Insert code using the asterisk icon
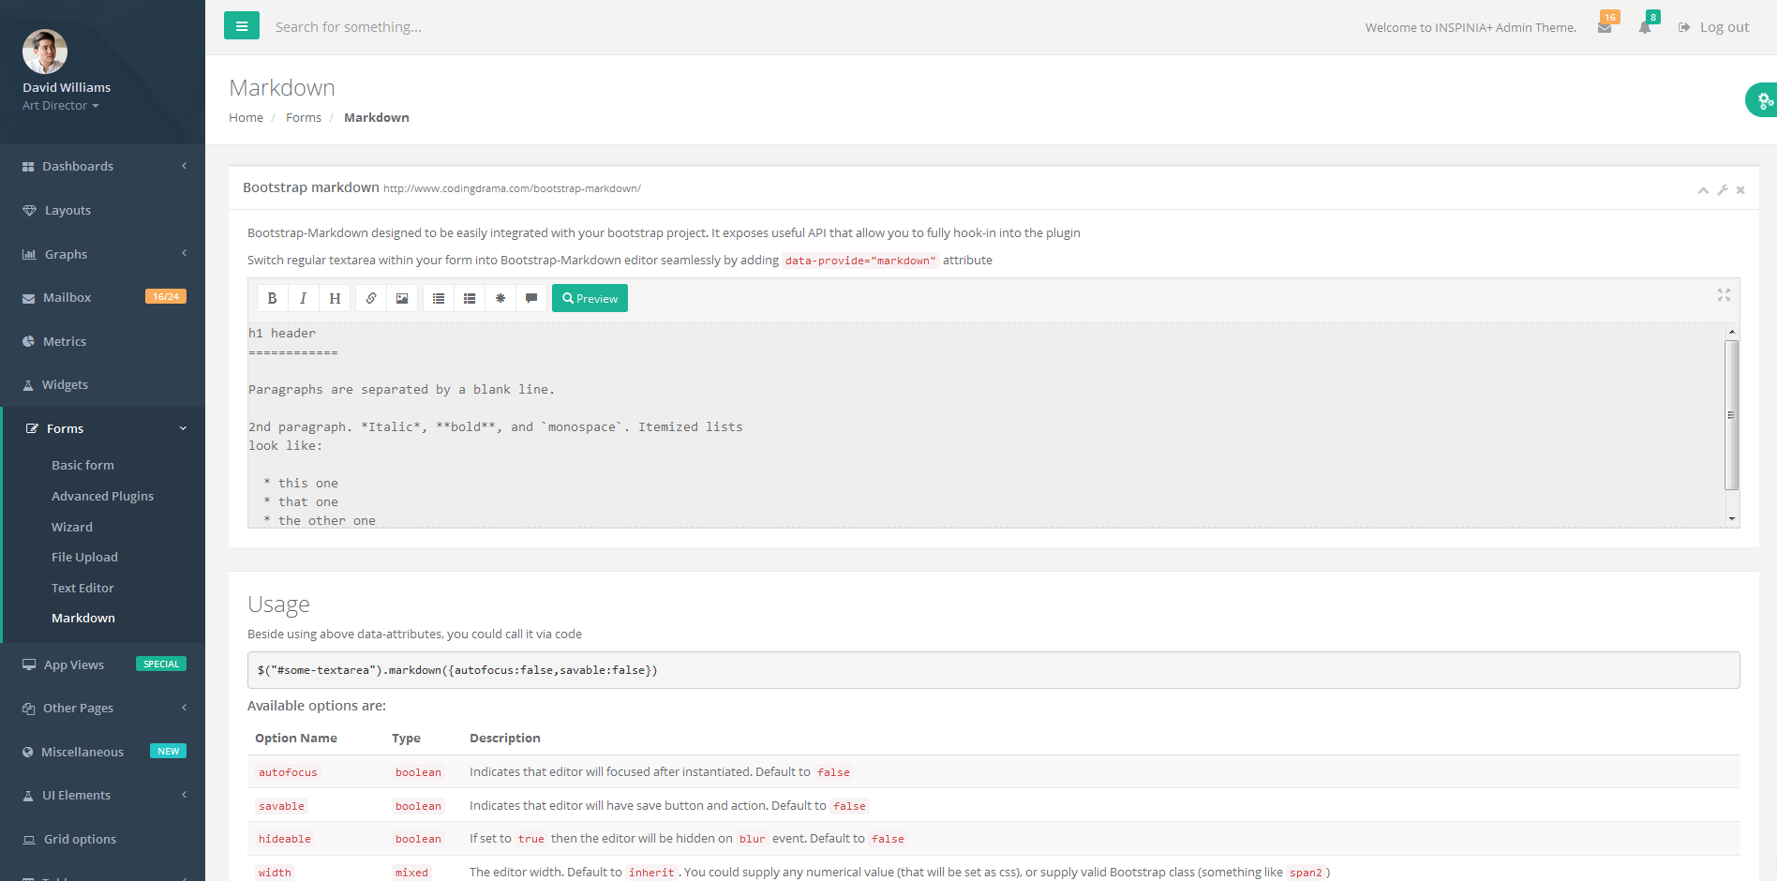1777x881 pixels. (x=500, y=298)
